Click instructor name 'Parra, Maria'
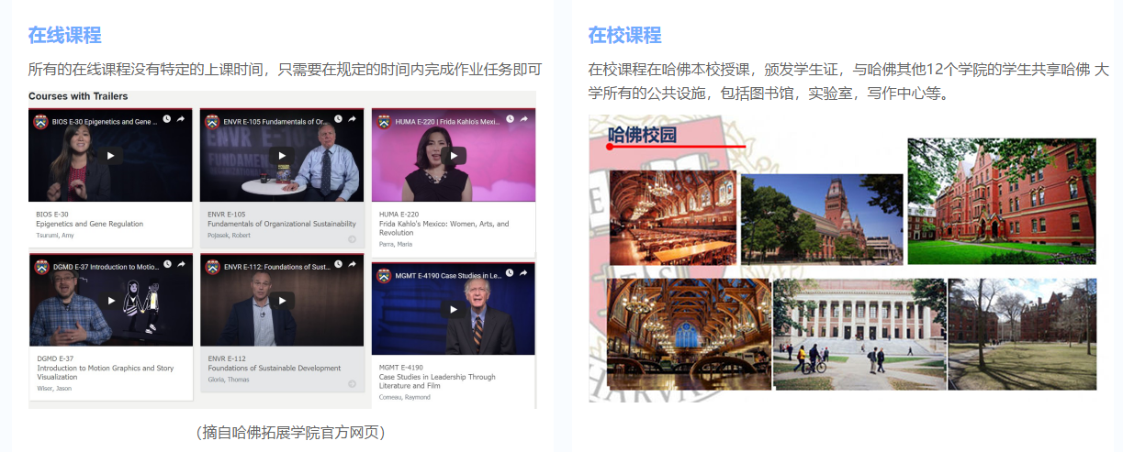Viewport: 1123px width, 452px height. 396,245
